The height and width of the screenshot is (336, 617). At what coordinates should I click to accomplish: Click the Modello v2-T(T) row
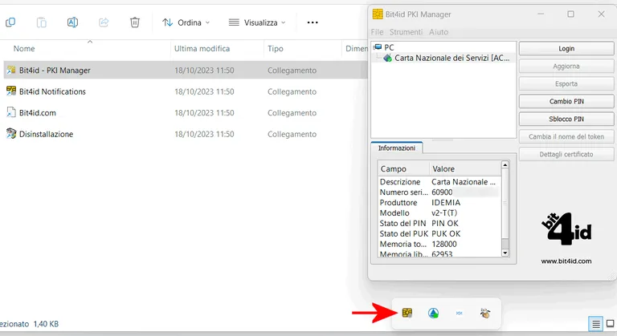(439, 213)
